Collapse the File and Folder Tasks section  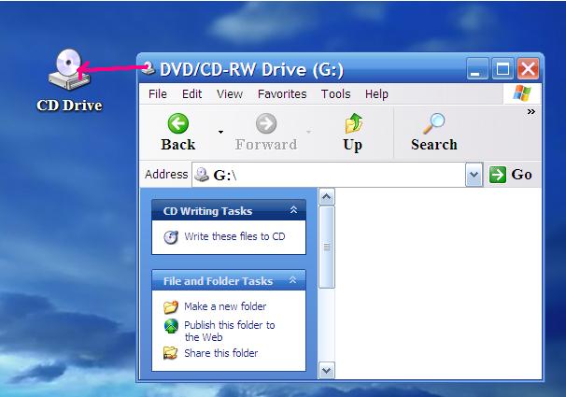coord(293,280)
